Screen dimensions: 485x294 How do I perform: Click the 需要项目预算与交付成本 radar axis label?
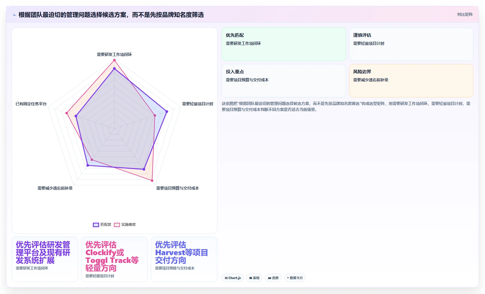[177, 188]
